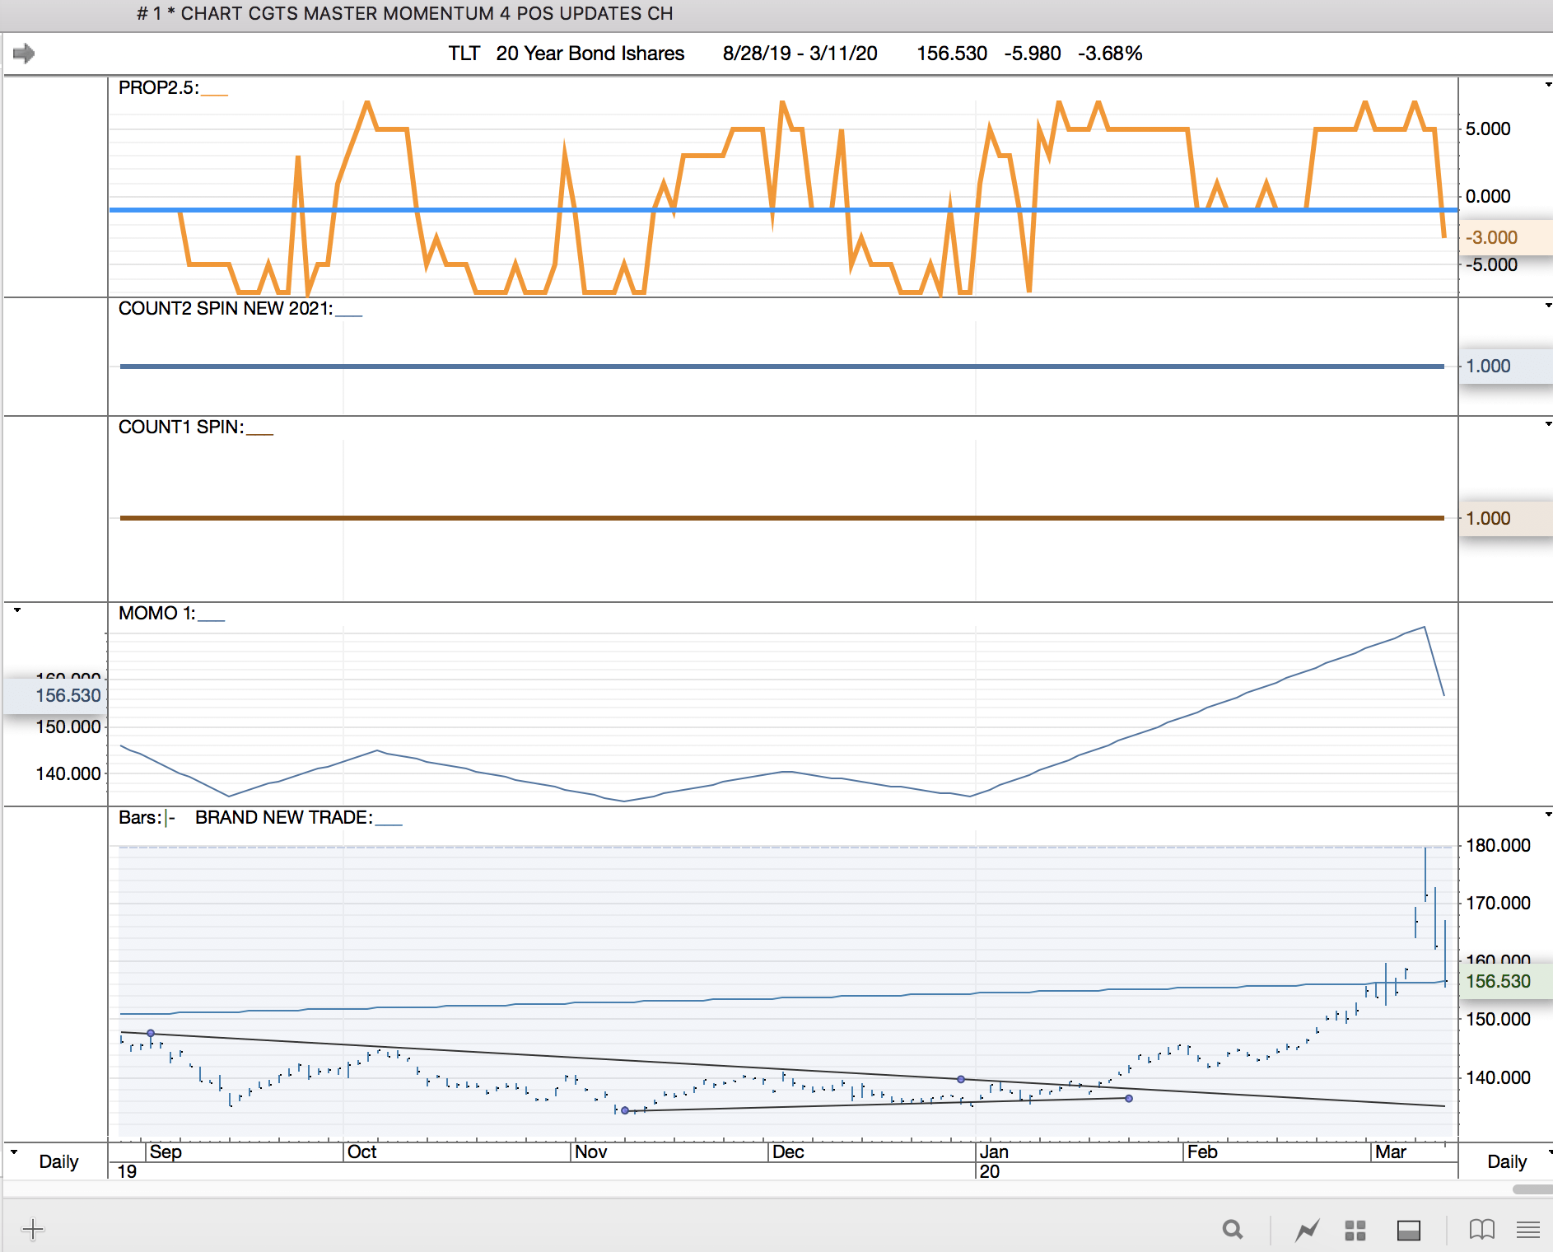Viewport: 1553px width, 1252px height.
Task: Select the COUNT2 SPIN NEW 2021 label
Action: [x=225, y=309]
